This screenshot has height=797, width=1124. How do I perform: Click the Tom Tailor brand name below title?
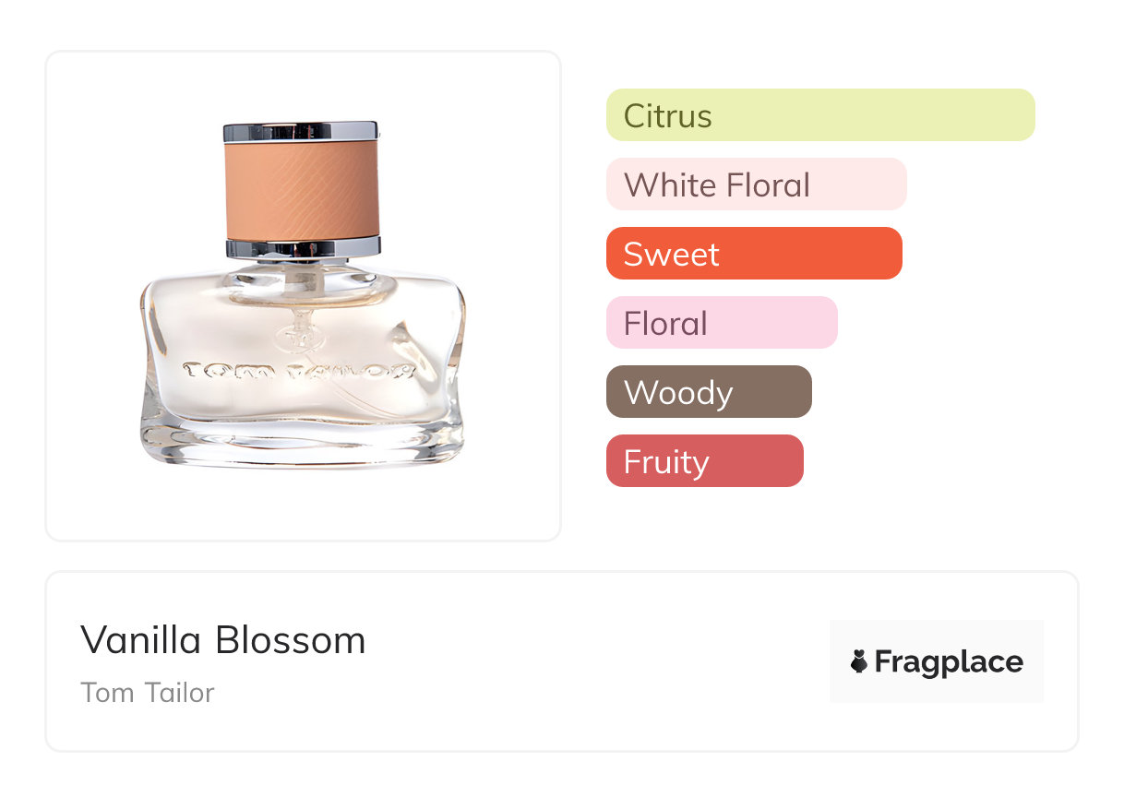147,693
